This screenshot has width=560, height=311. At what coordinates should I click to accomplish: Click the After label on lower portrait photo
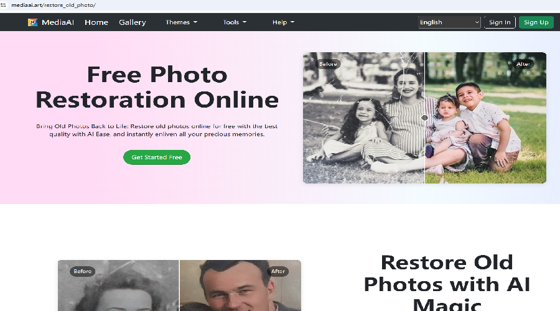[278, 271]
